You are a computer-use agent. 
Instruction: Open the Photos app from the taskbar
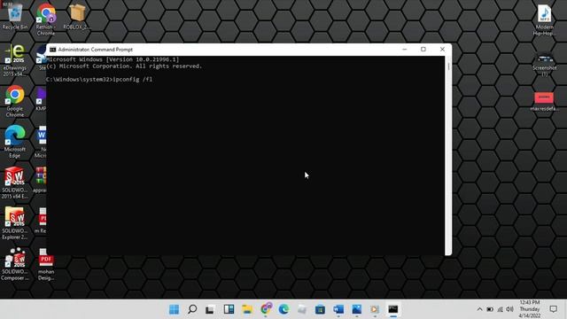356,309
